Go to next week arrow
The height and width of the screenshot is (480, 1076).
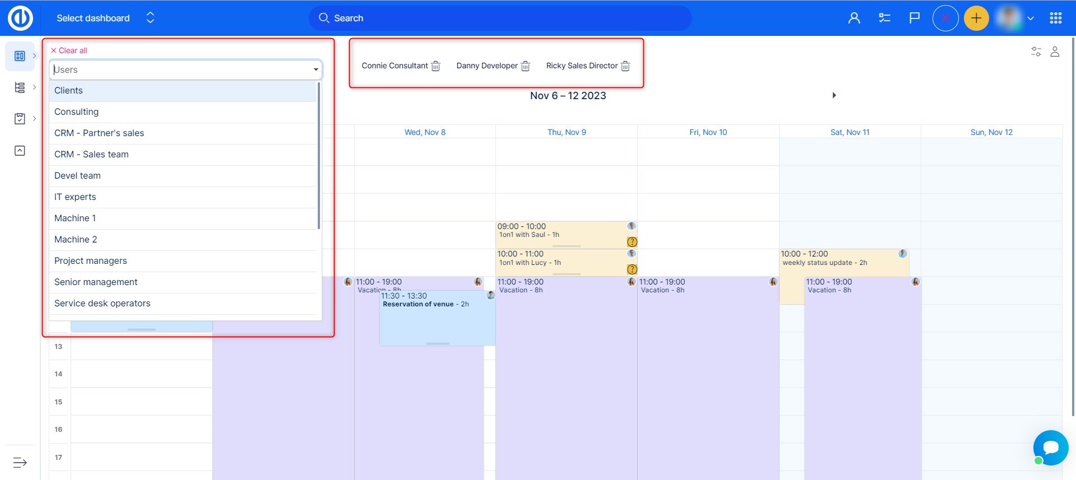[x=834, y=95]
